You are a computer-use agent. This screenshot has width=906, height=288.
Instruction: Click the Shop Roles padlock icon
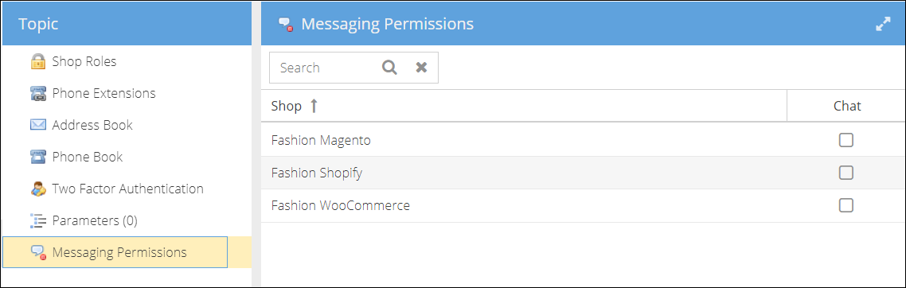[x=38, y=61]
